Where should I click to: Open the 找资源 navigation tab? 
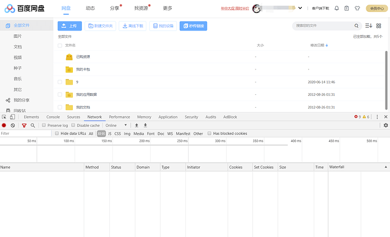(141, 8)
